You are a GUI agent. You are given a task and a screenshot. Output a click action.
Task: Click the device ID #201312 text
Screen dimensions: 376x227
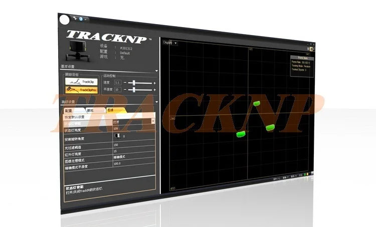tap(126, 49)
